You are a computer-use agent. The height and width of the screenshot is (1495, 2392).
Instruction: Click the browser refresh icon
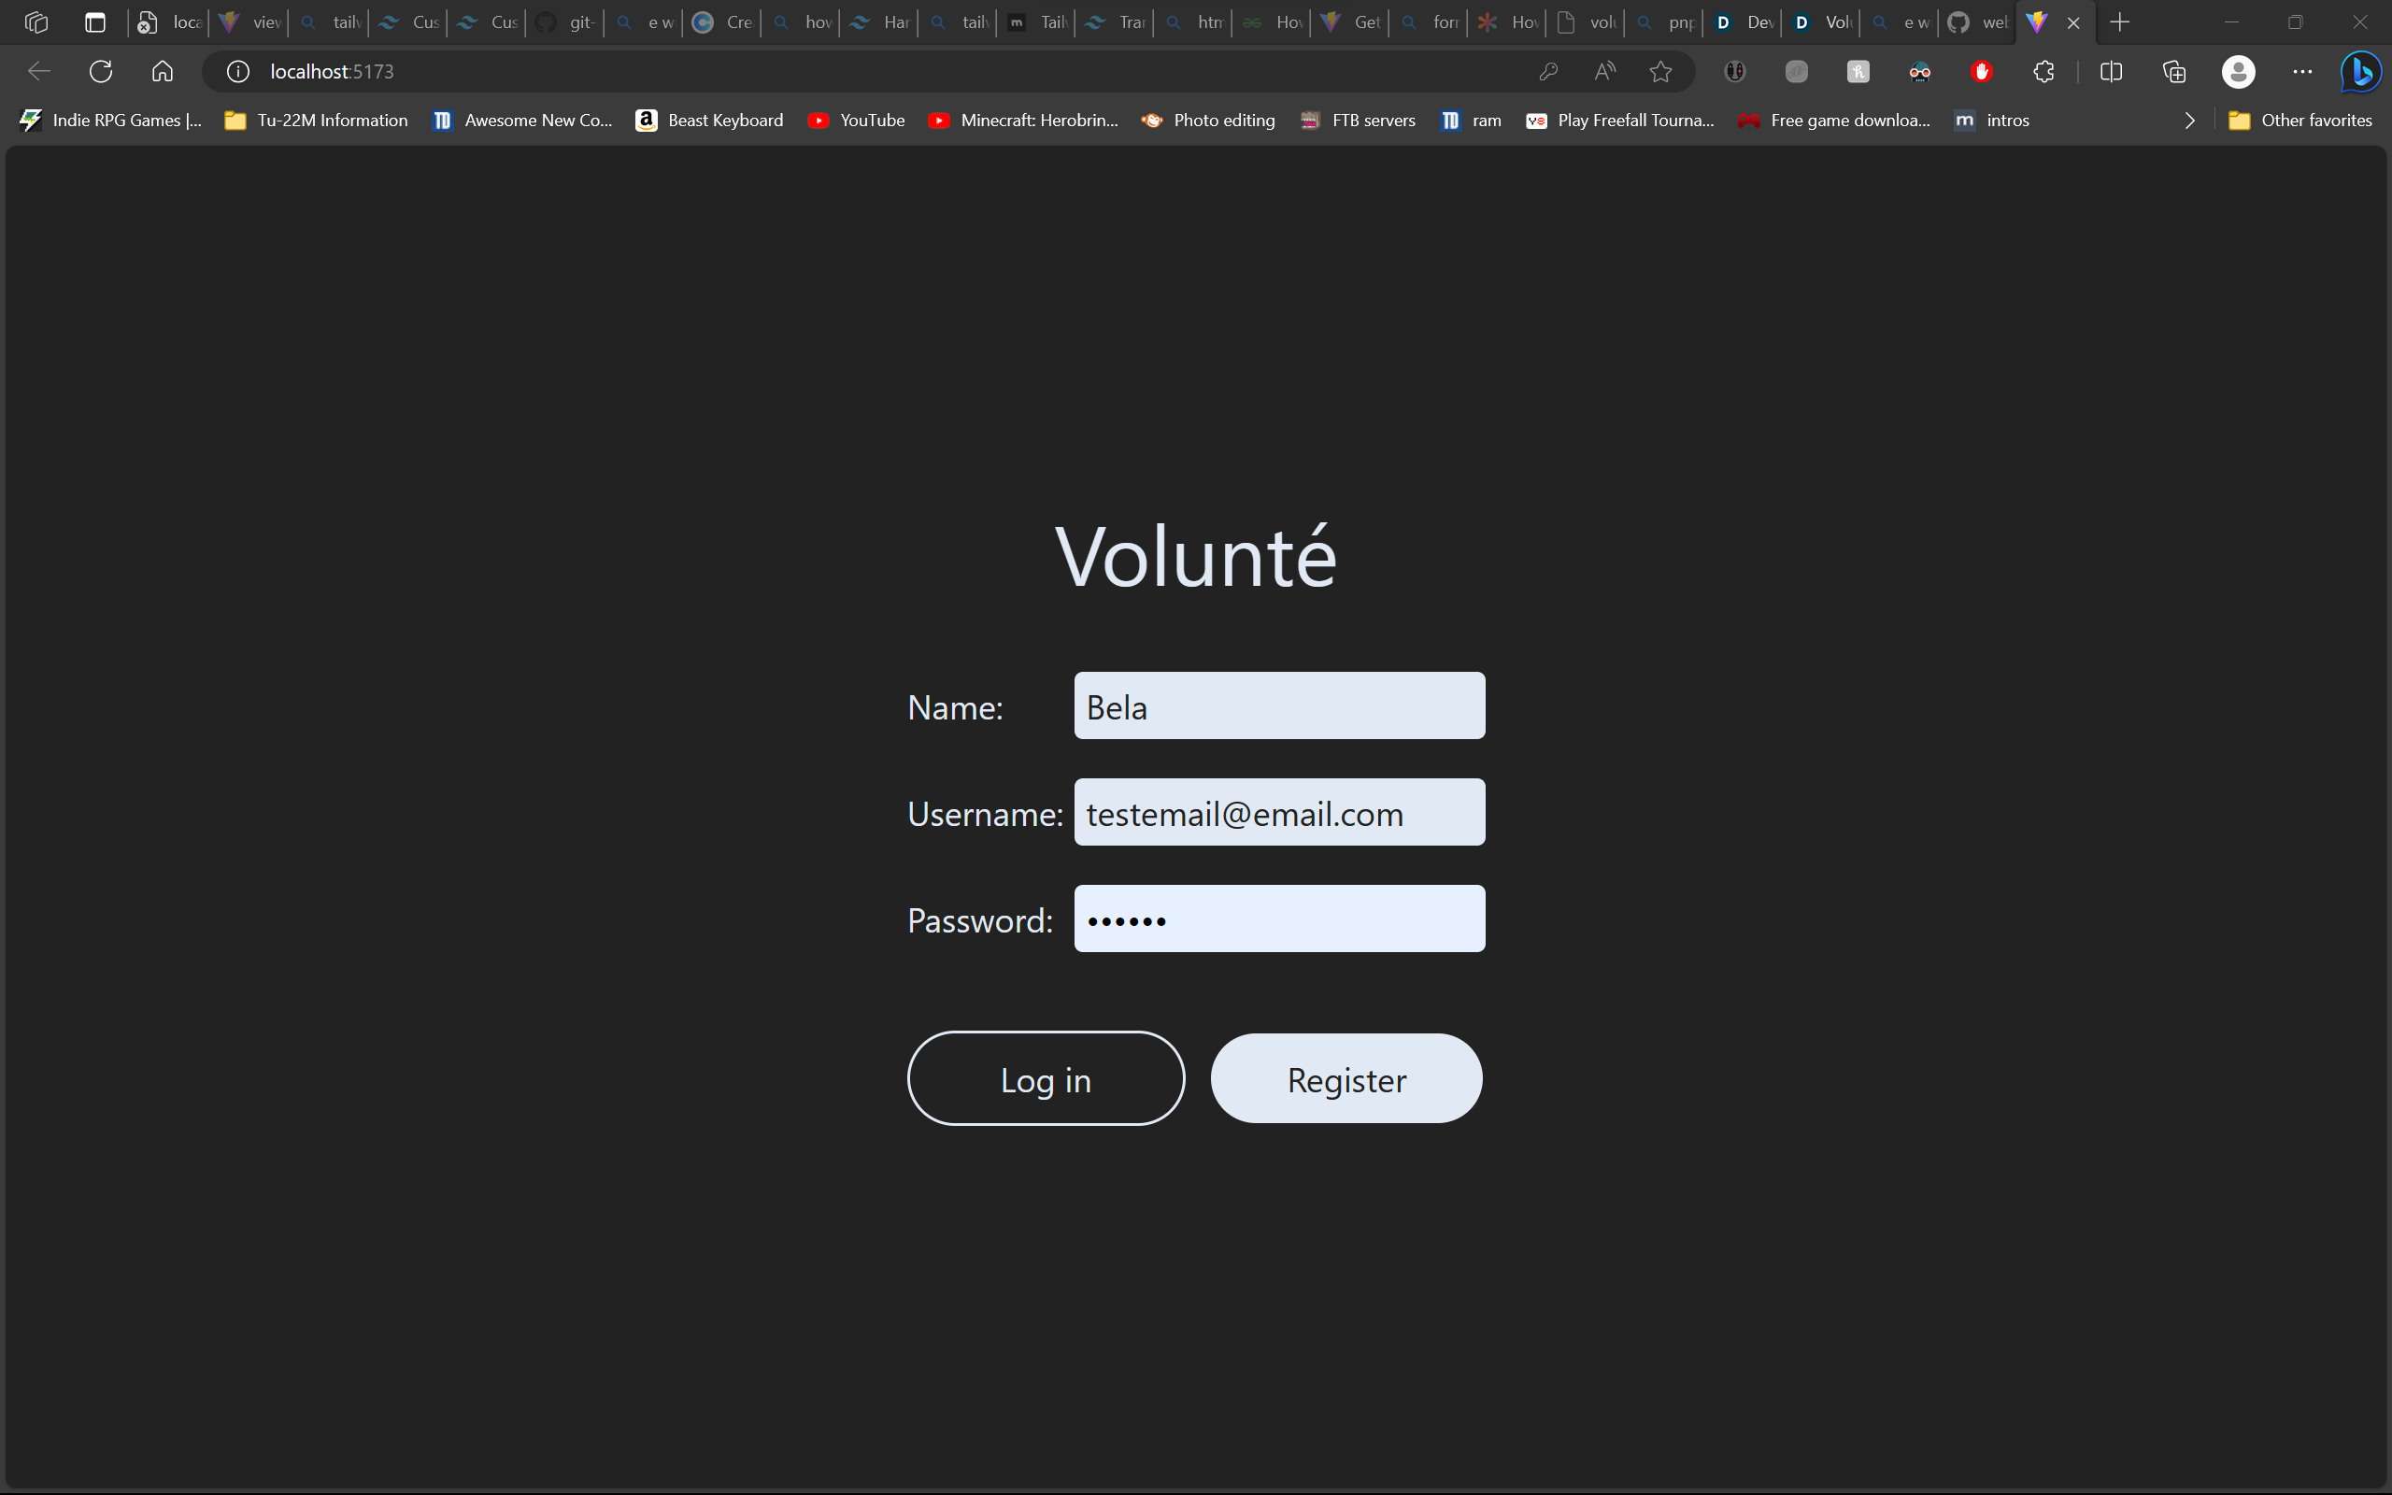(101, 71)
